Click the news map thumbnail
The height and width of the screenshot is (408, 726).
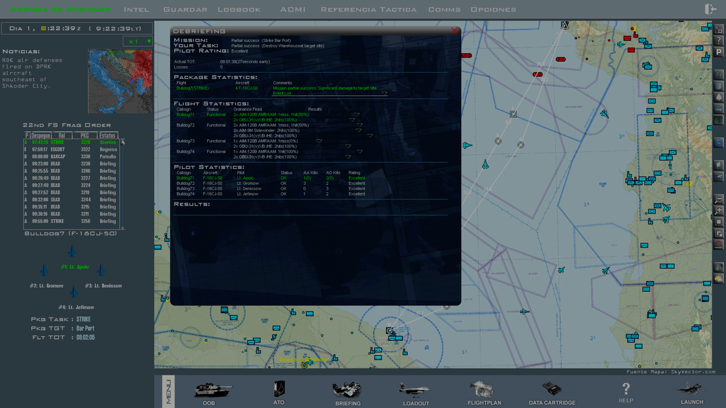click(120, 80)
